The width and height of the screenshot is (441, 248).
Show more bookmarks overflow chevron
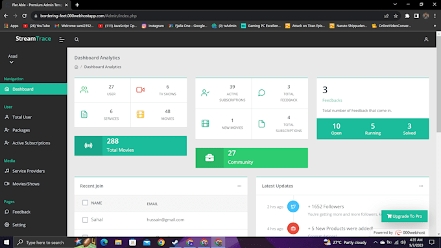click(x=435, y=26)
